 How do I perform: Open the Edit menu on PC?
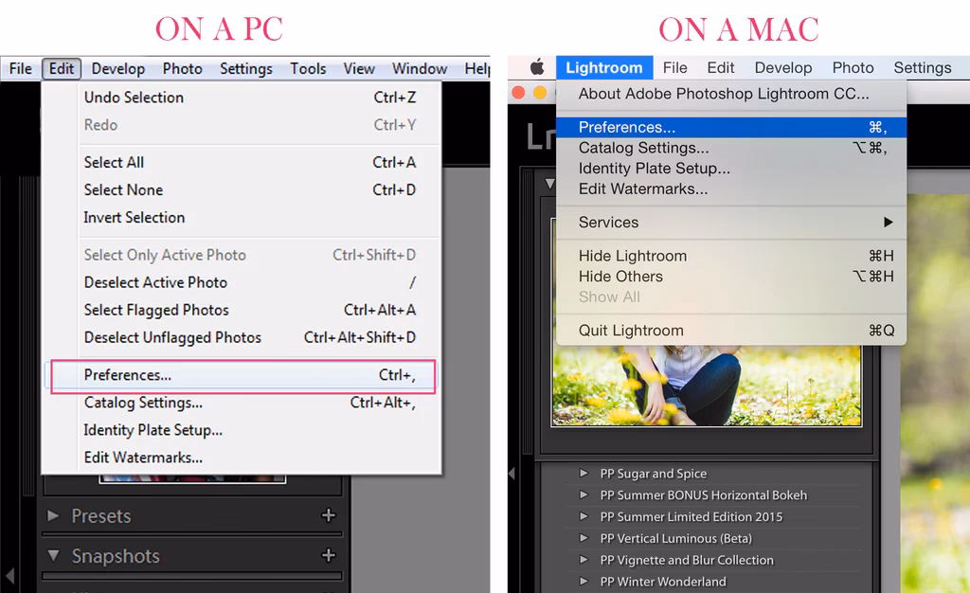(x=62, y=68)
